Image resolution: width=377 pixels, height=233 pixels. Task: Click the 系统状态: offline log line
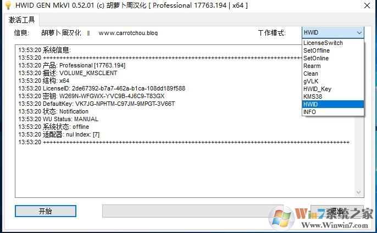54,127
